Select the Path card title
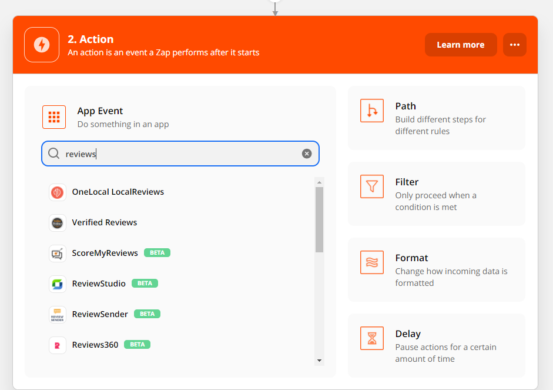The height and width of the screenshot is (390, 553). point(405,106)
